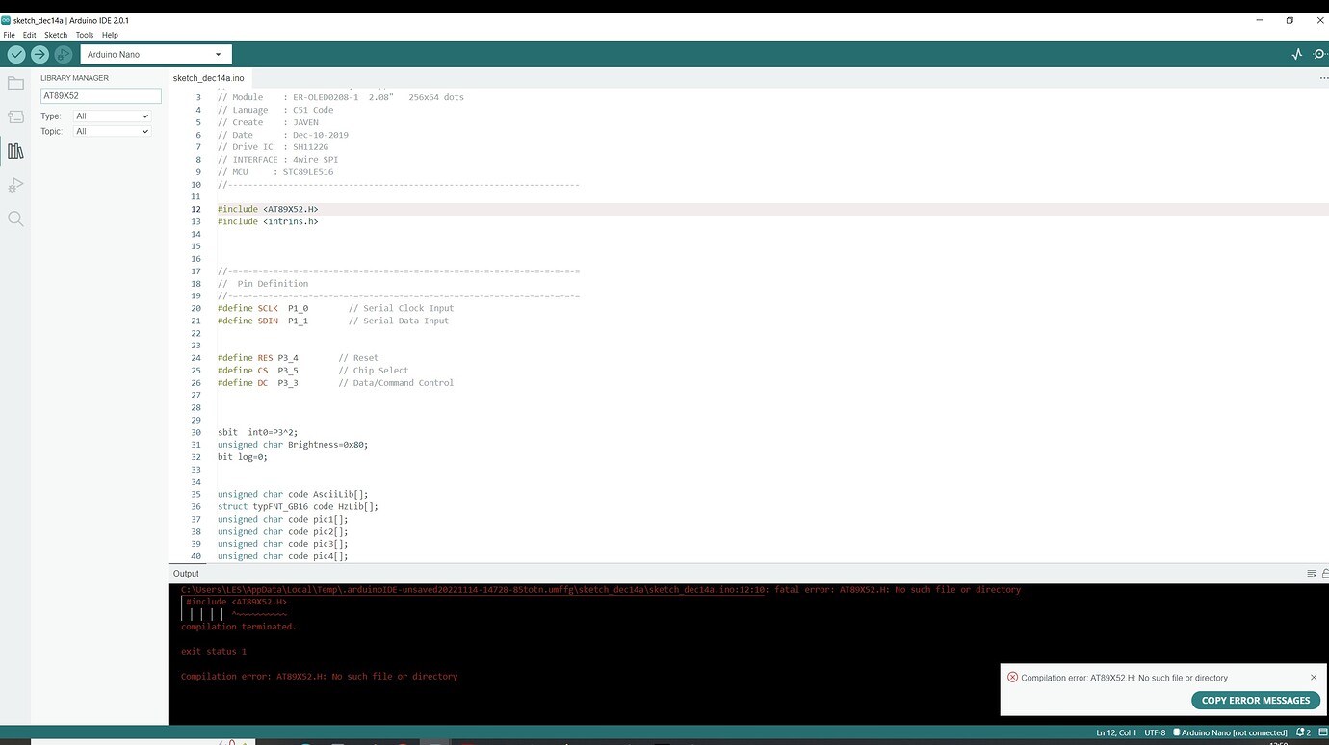Open the Sketchbook folder icon in sidebar
Viewport: 1329px width, 745px height.
15,83
